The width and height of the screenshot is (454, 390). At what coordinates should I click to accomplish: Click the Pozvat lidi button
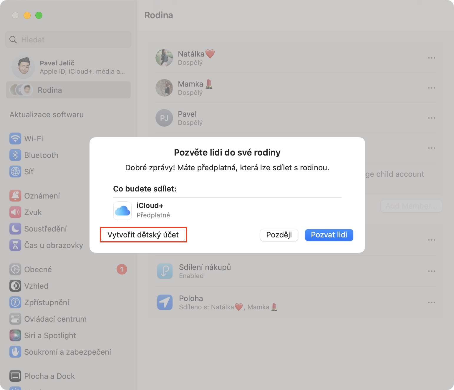[x=329, y=235]
